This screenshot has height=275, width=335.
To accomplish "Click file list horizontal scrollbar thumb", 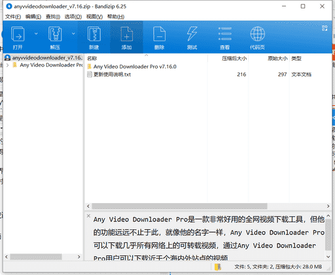I will point(179,206).
